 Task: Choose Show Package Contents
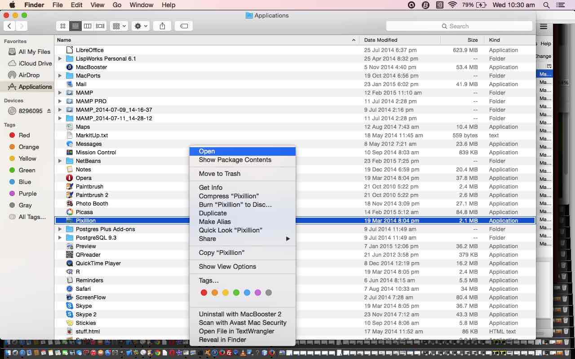coord(242,160)
